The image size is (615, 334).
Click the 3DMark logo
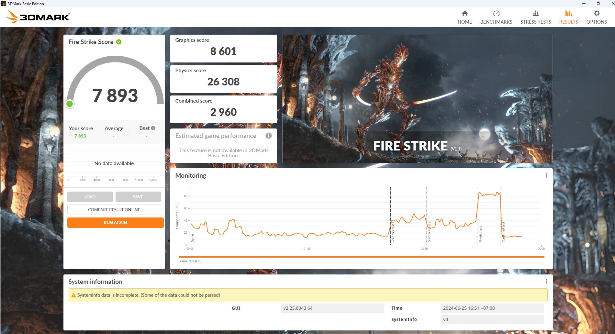38,17
